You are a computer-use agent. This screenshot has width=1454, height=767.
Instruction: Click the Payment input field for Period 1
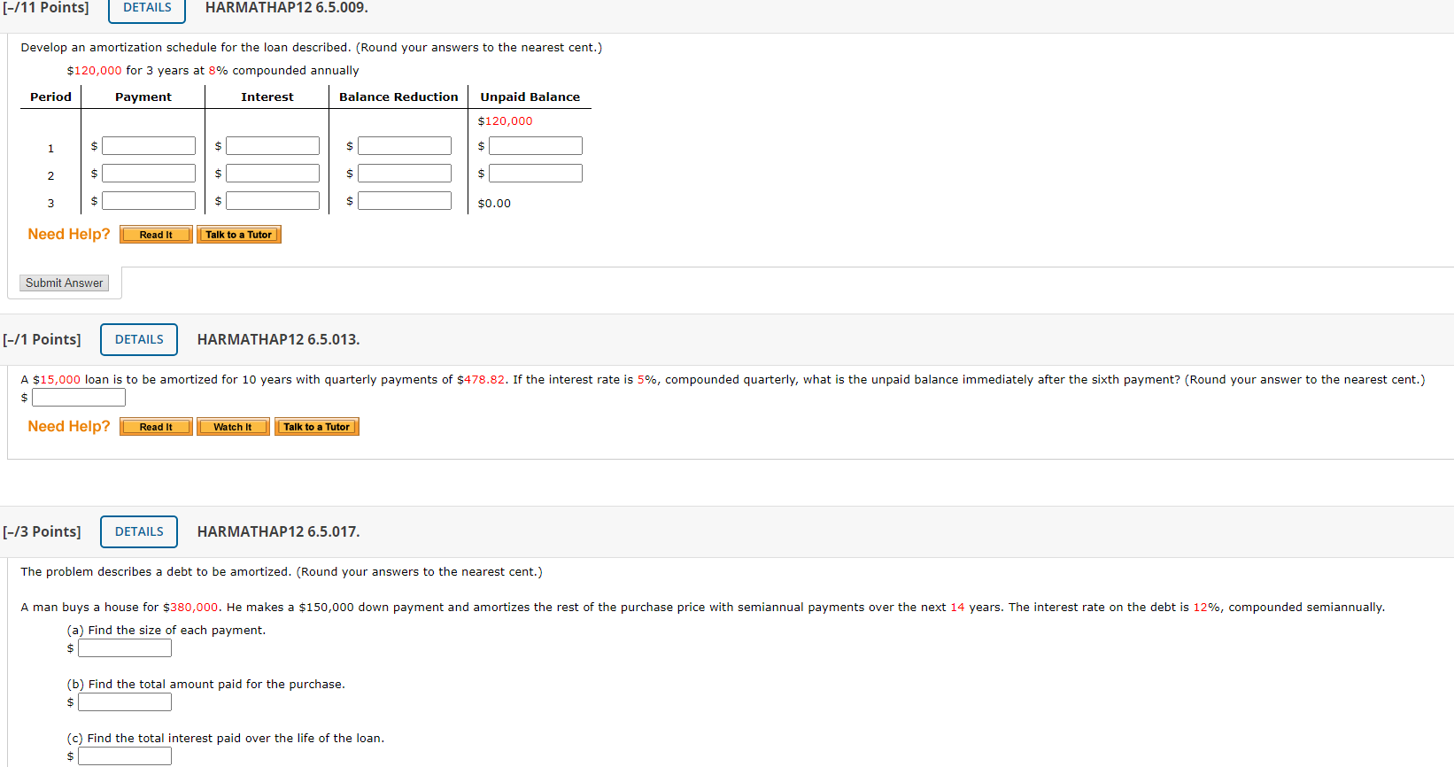point(148,145)
